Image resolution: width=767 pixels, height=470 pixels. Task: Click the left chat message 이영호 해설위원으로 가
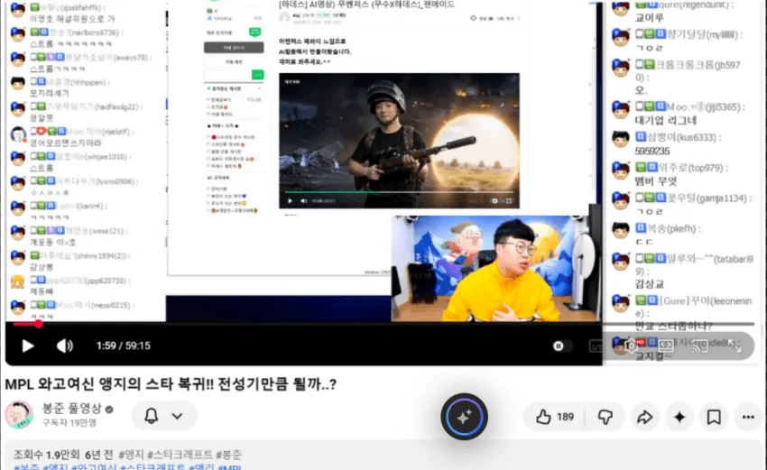pyautogui.click(x=72, y=19)
